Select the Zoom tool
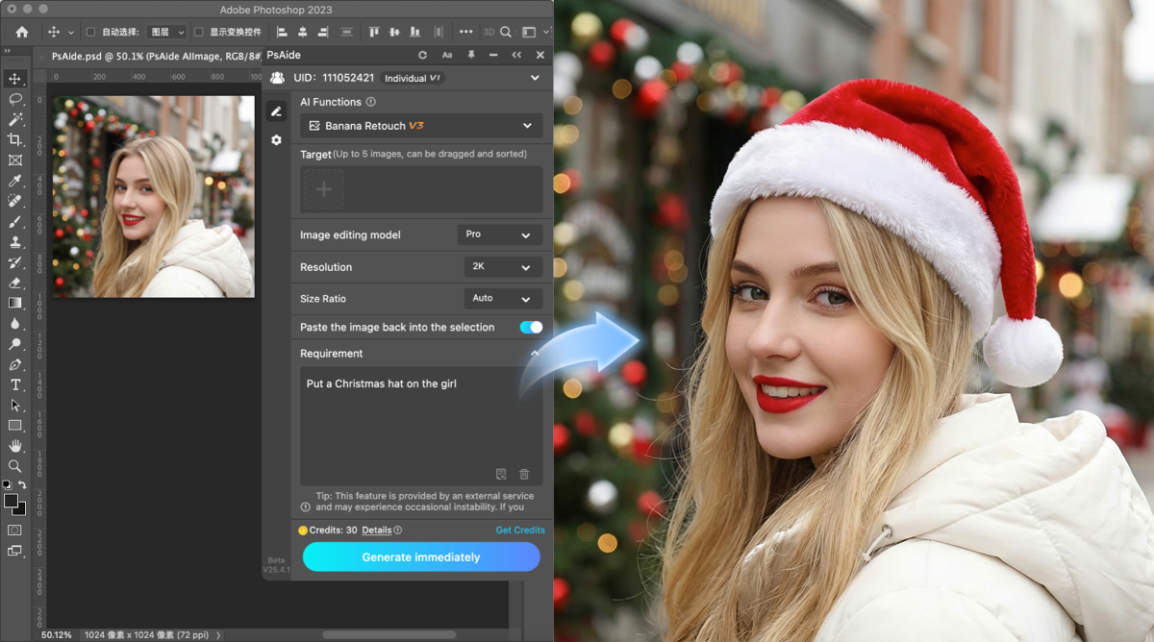The height and width of the screenshot is (642, 1154). coord(14,465)
